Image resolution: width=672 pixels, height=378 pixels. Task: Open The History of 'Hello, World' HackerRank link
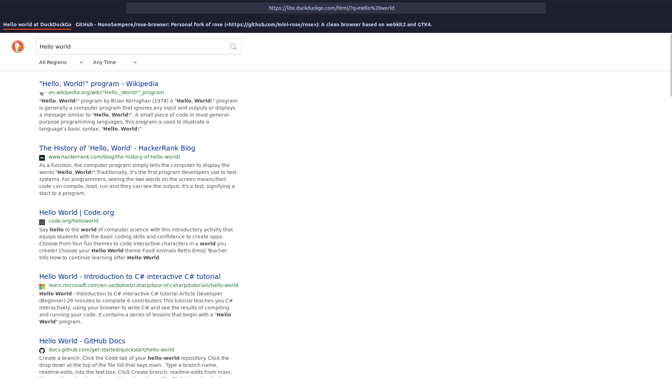(x=117, y=148)
